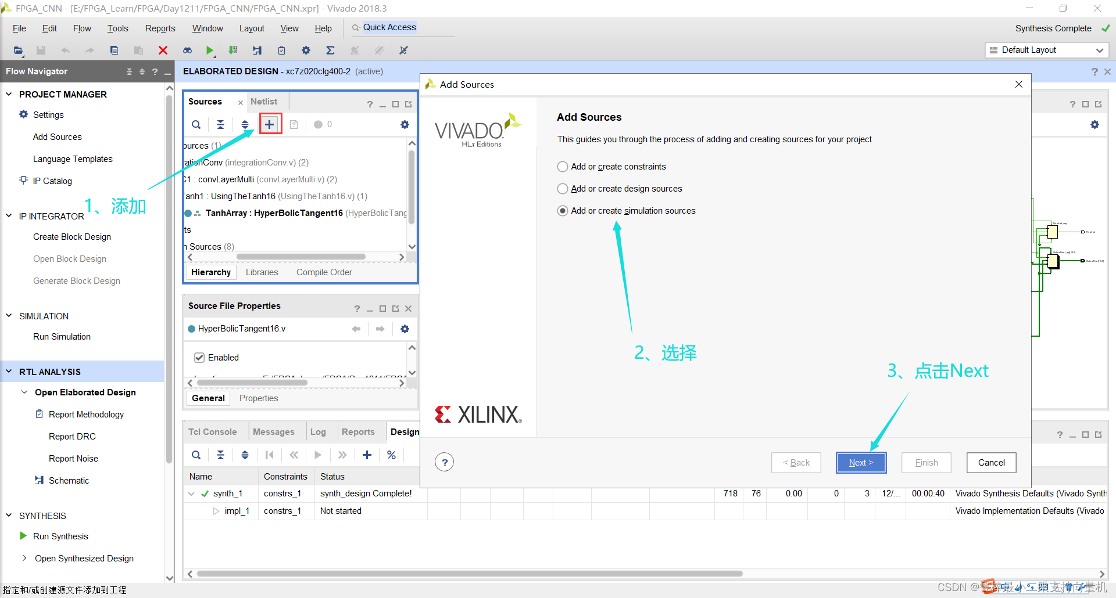1116x598 pixels.
Task: Click the red X cancel toolbar icon
Action: coord(163,51)
